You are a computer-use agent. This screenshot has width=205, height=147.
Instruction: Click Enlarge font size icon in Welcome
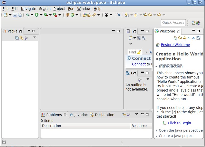[194, 38]
